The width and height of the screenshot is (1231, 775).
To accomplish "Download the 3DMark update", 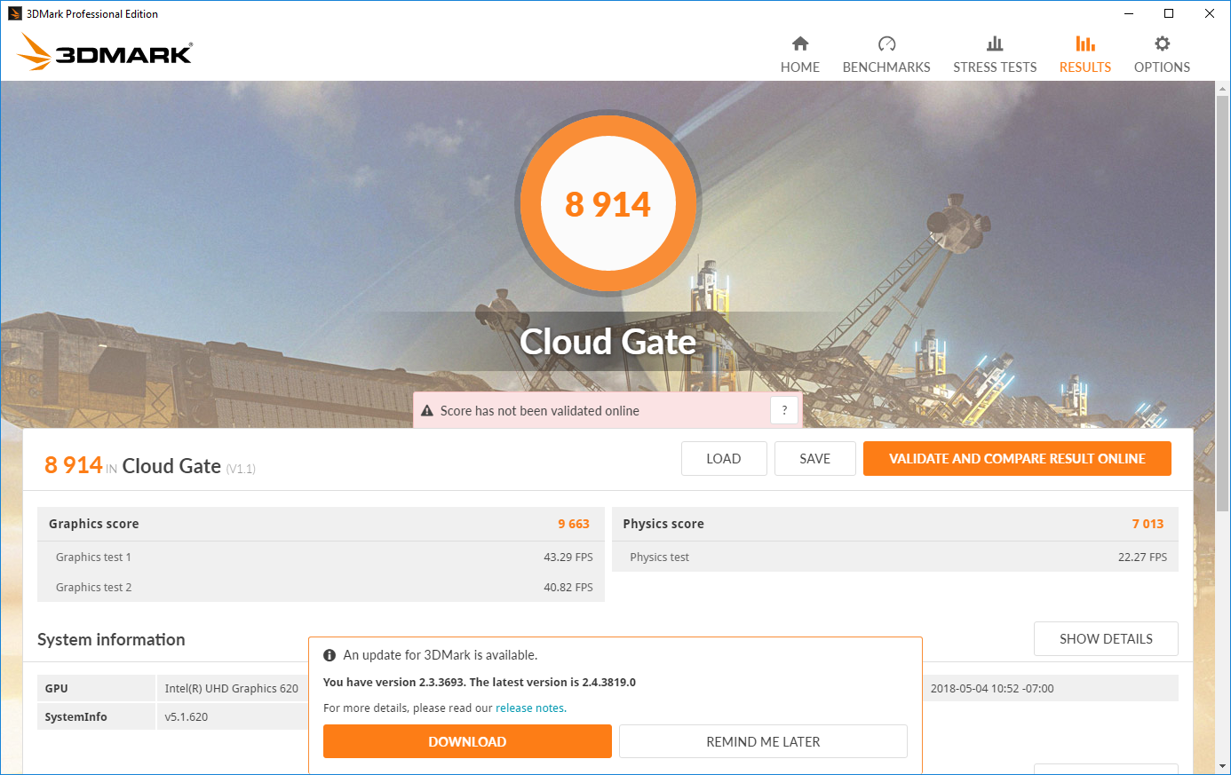I will tap(467, 741).
